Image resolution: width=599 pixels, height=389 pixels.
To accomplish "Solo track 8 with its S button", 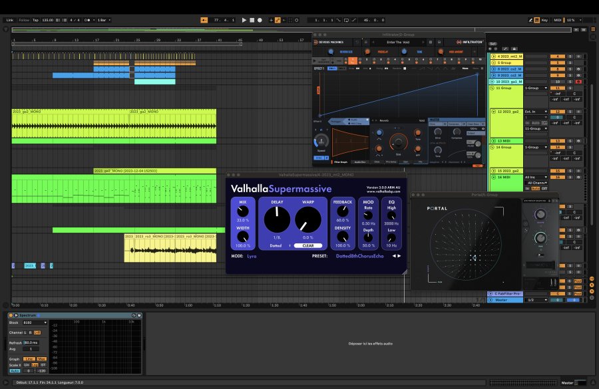I will 570,69.
